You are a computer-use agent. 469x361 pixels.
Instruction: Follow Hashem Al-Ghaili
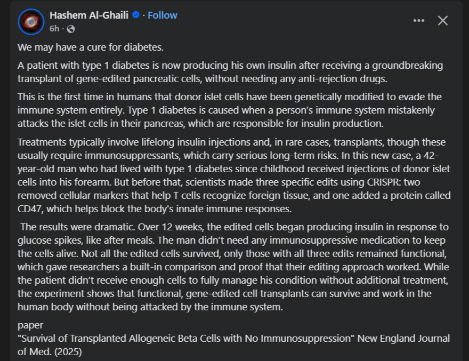tap(163, 15)
